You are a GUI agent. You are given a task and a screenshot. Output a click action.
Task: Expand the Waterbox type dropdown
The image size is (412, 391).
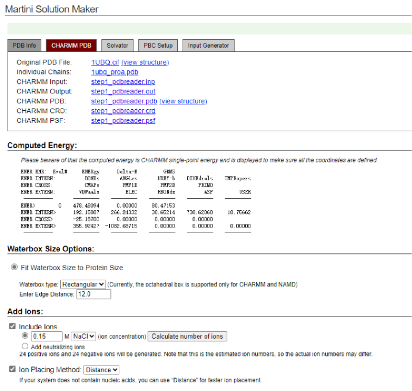(x=83, y=284)
